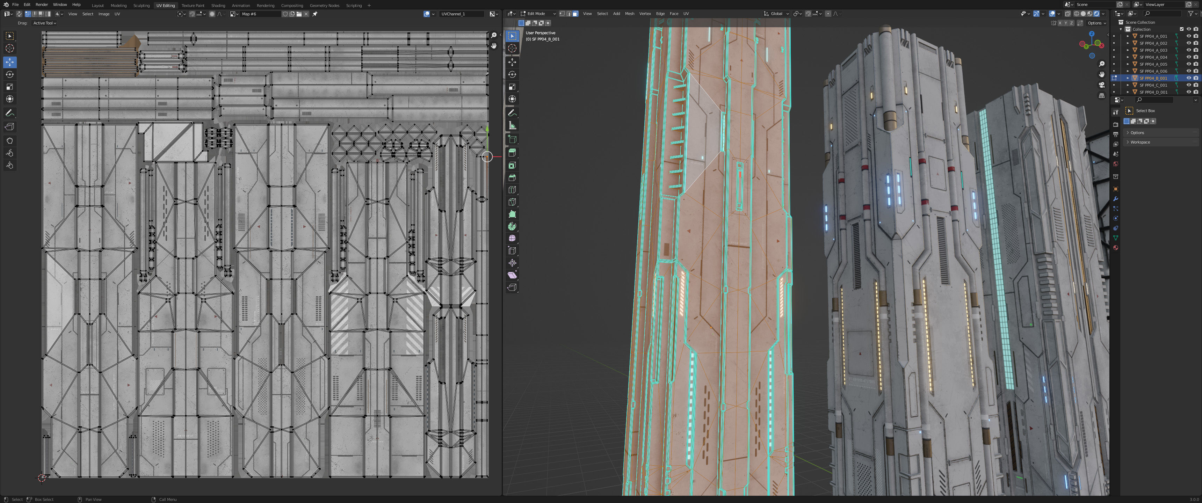Switch to Geometry Nodes workspace tab

tap(324, 6)
